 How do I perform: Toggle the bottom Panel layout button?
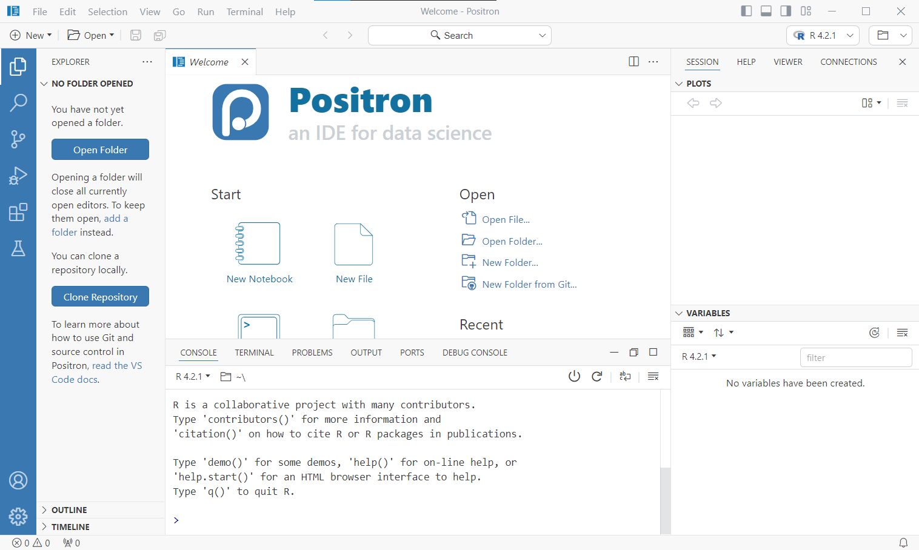766,11
